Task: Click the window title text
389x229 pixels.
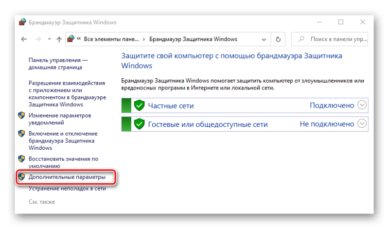Action: point(72,22)
